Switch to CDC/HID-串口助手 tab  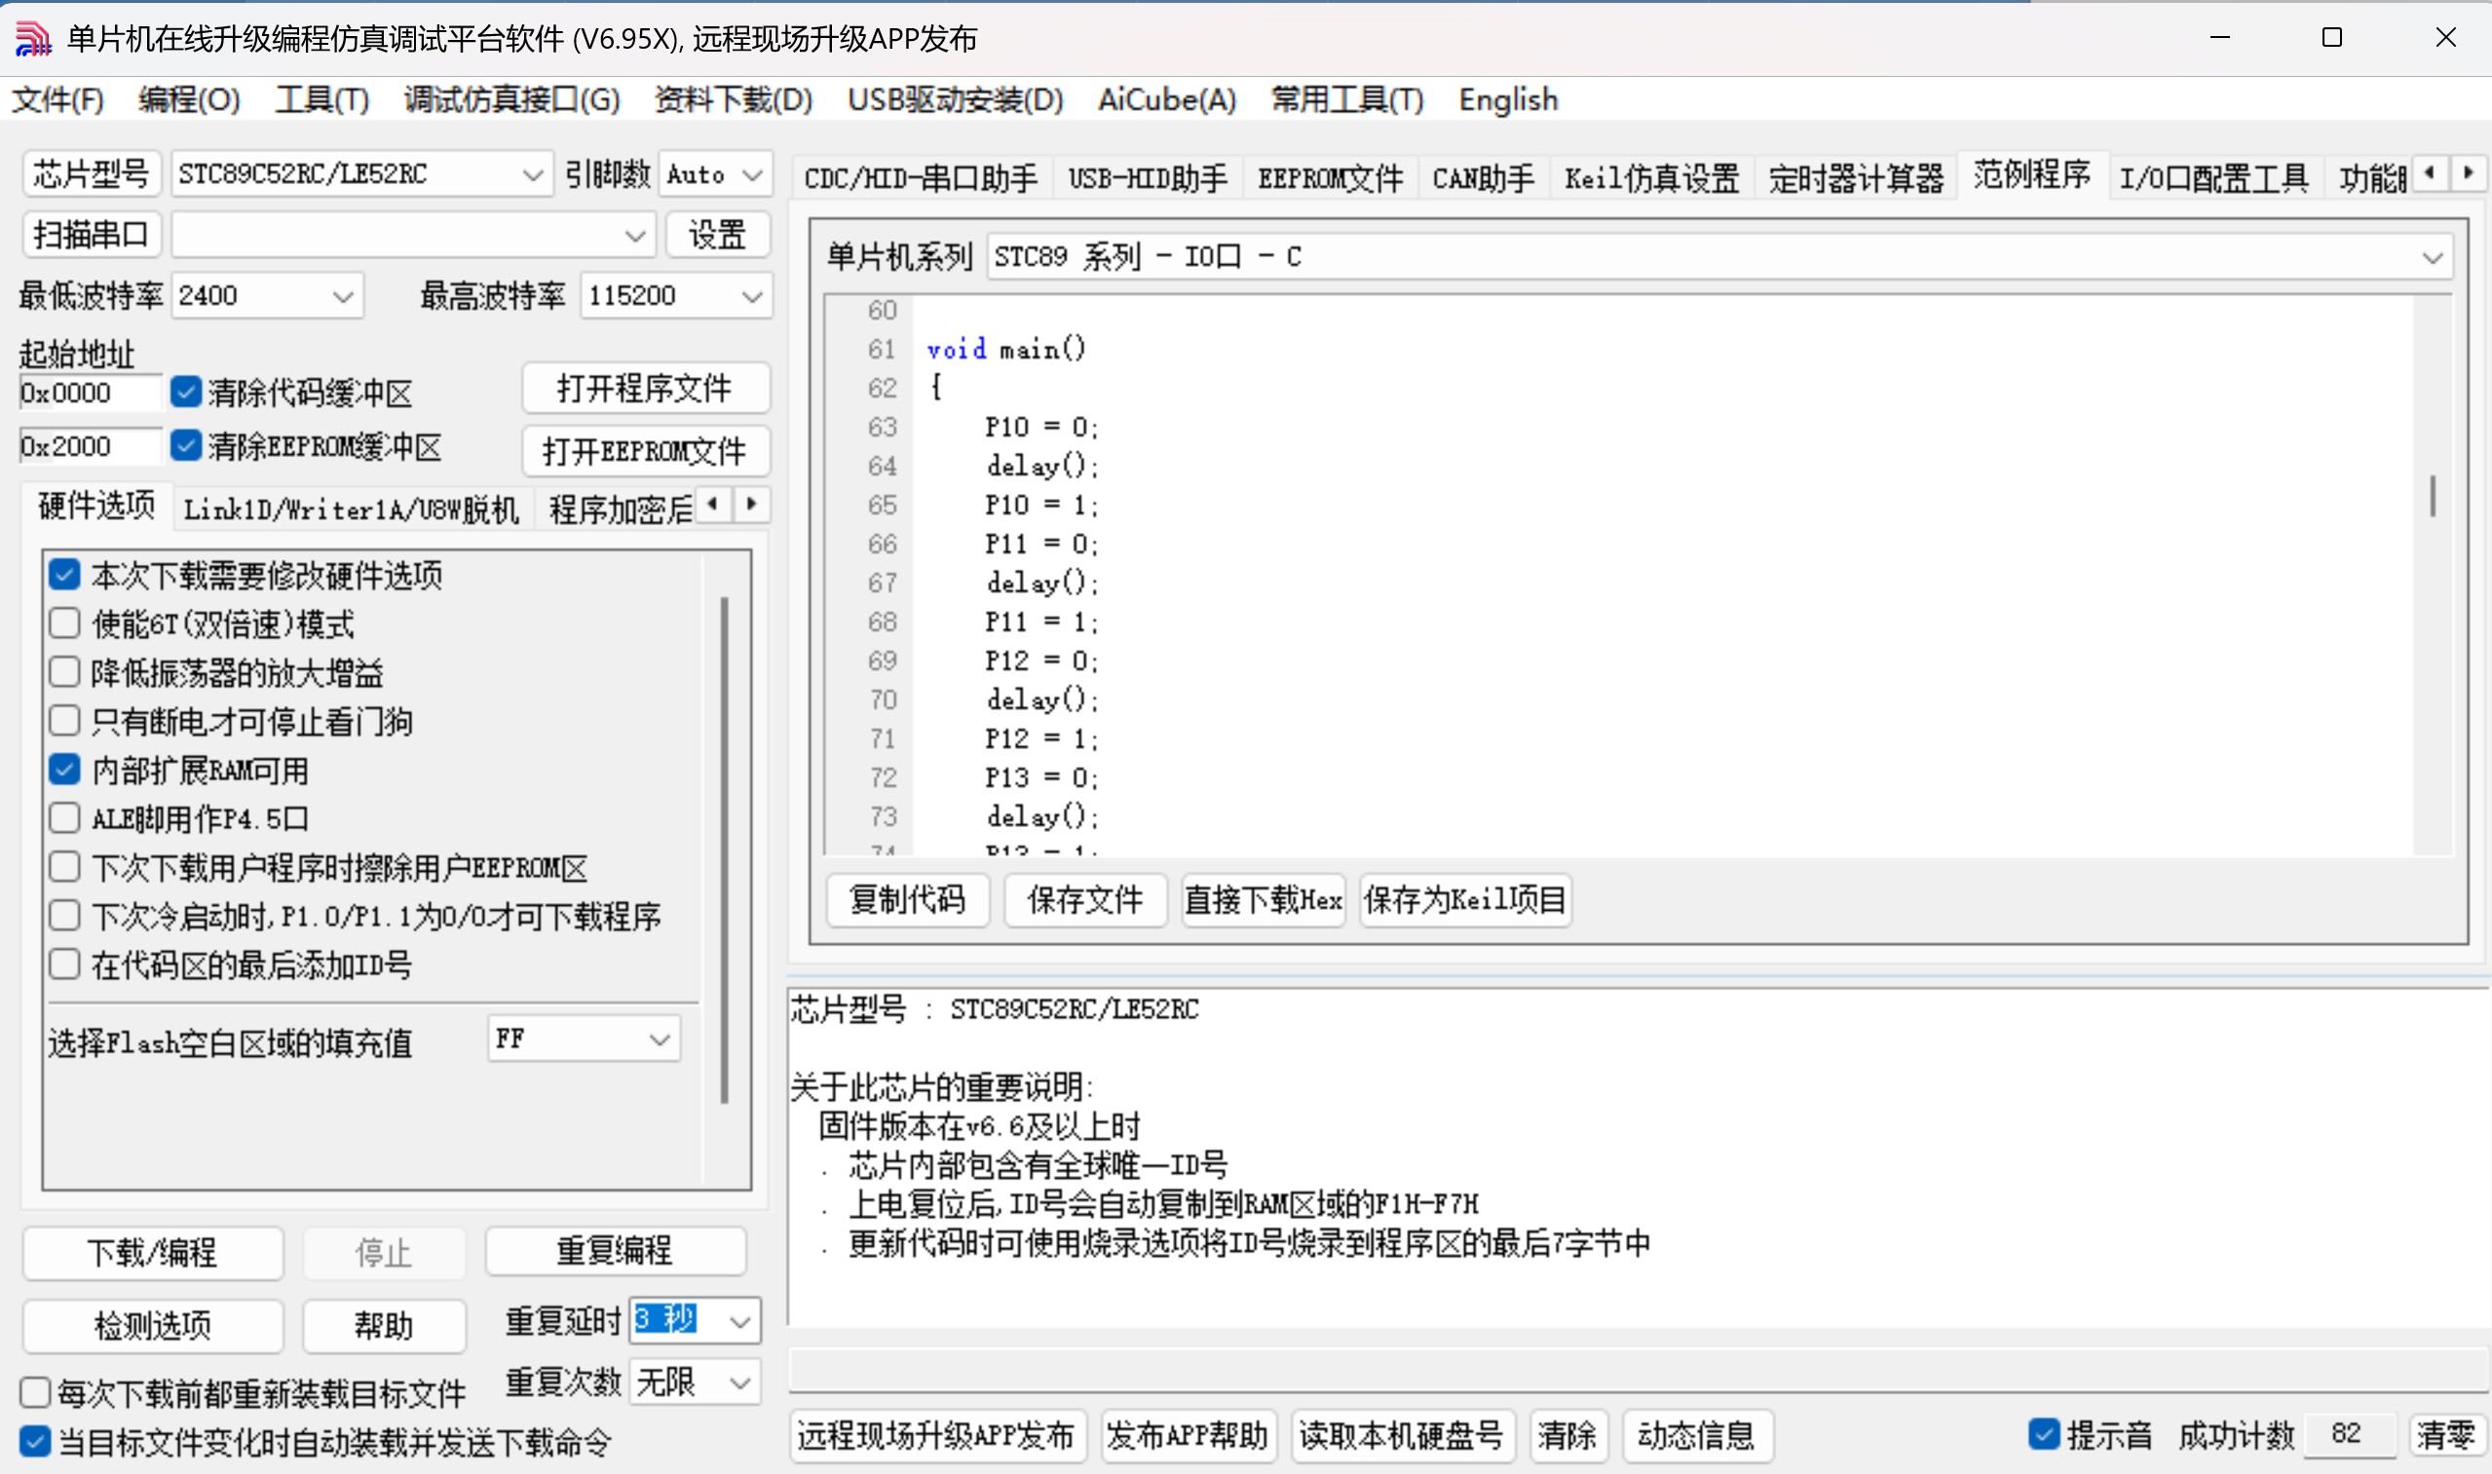(x=921, y=177)
